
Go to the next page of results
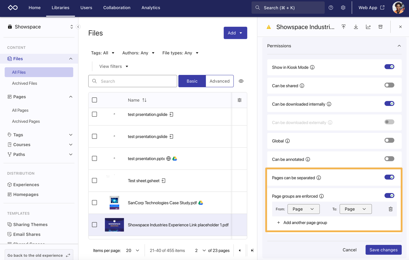(x=252, y=250)
